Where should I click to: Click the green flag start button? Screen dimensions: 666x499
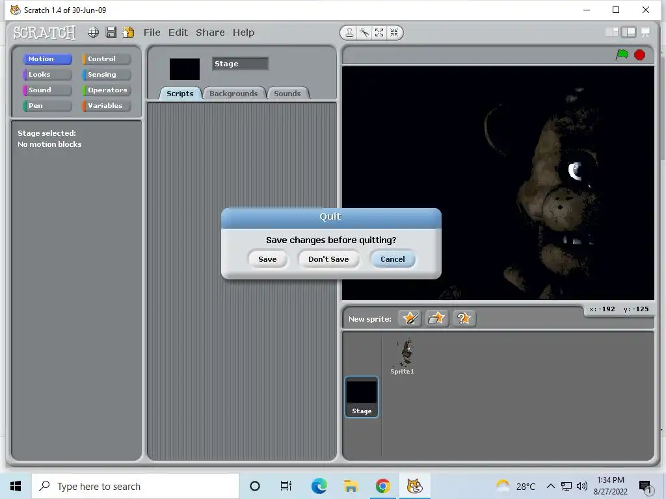pyautogui.click(x=622, y=55)
